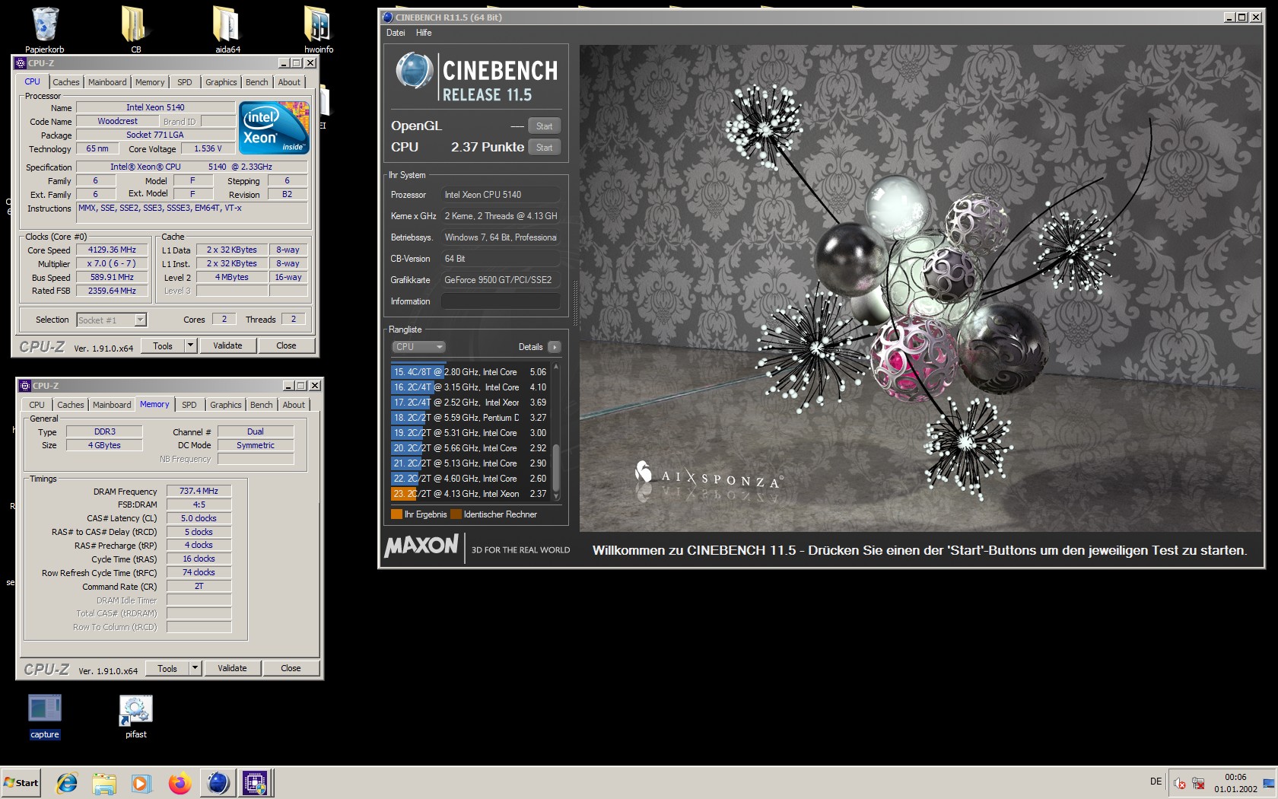The image size is (1278, 799).
Task: Select ranking row 15 with score 5.06
Action: click(x=469, y=372)
